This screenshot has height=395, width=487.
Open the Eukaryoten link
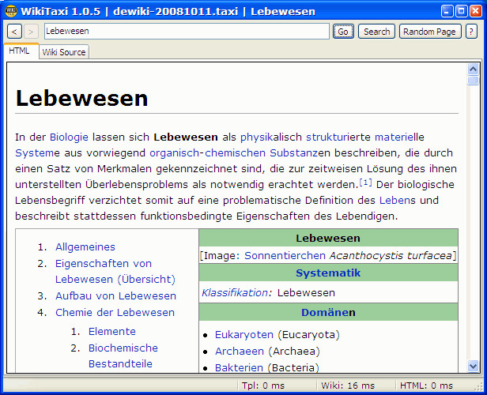tap(244, 334)
